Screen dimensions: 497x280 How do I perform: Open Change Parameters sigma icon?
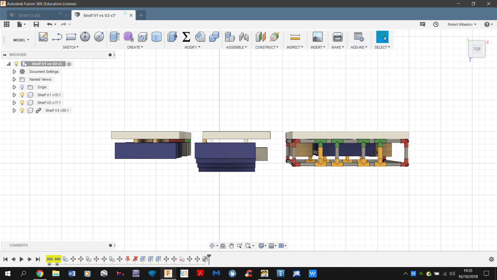pos(186,37)
